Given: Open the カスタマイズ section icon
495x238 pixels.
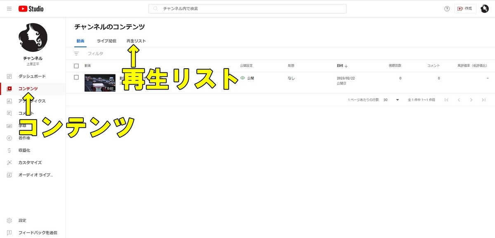Looking at the screenshot, I should (x=9, y=163).
